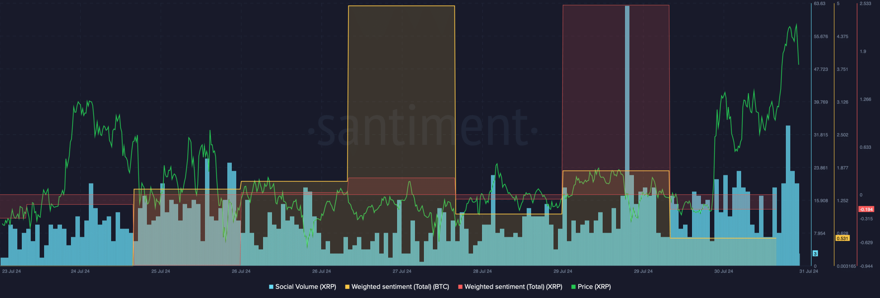Viewport: 880px width, 298px height.
Task: Click the -0.629 price axis value
Action: pos(866,243)
